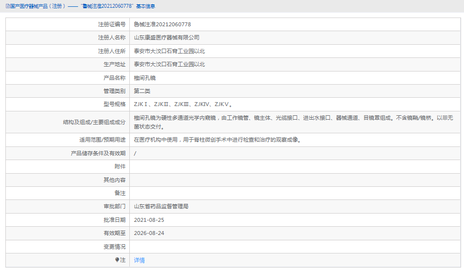This screenshot has width=464, height=270.
Task: Click the 注册人住所 label
Action: [x=112, y=52]
